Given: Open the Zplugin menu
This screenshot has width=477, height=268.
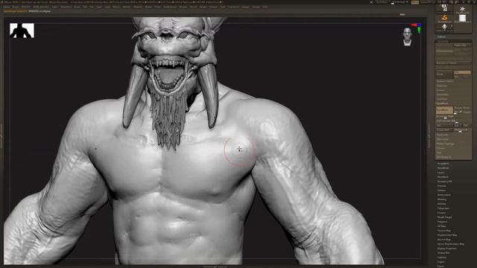Looking at the screenshot, I should 245,7.
